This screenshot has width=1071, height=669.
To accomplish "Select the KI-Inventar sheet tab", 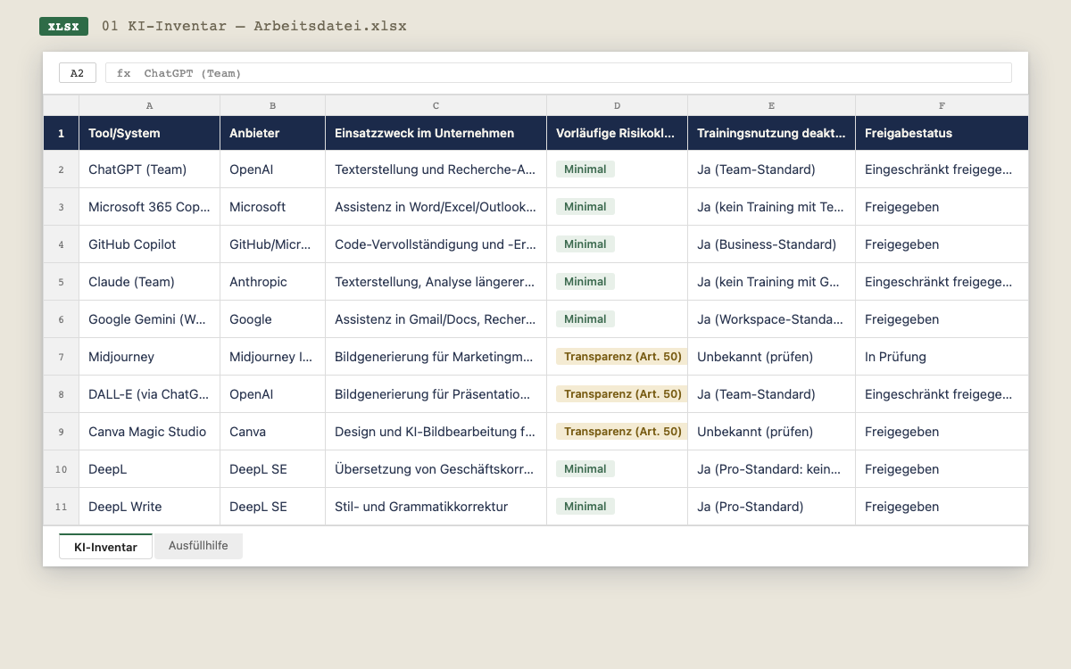I will (105, 547).
